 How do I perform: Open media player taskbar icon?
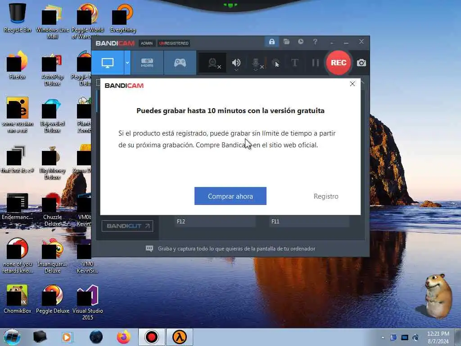(x=67, y=337)
